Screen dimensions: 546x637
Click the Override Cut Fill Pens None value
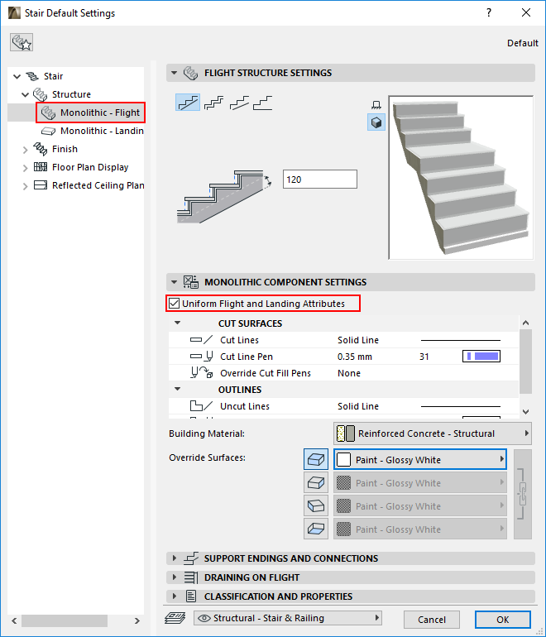click(x=349, y=373)
